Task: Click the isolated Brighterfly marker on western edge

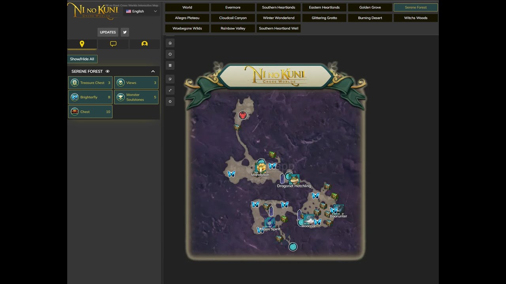Action: 231,174
